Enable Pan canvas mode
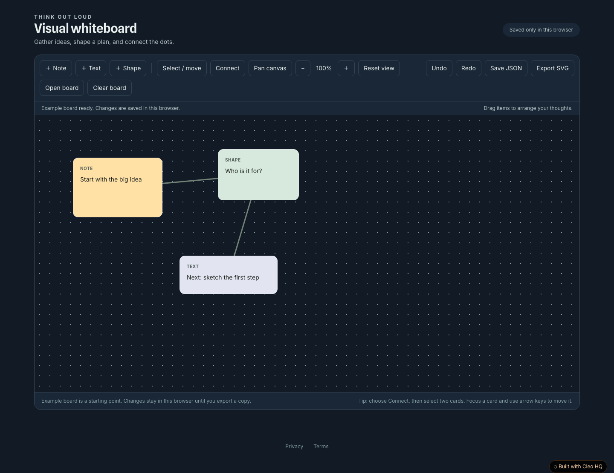Image resolution: width=614 pixels, height=473 pixels. point(270,68)
